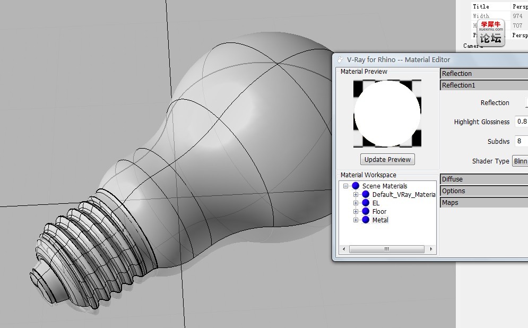This screenshot has width=528, height=328.
Task: Click the Default_VRay_Material sphere icon
Action: pos(366,194)
